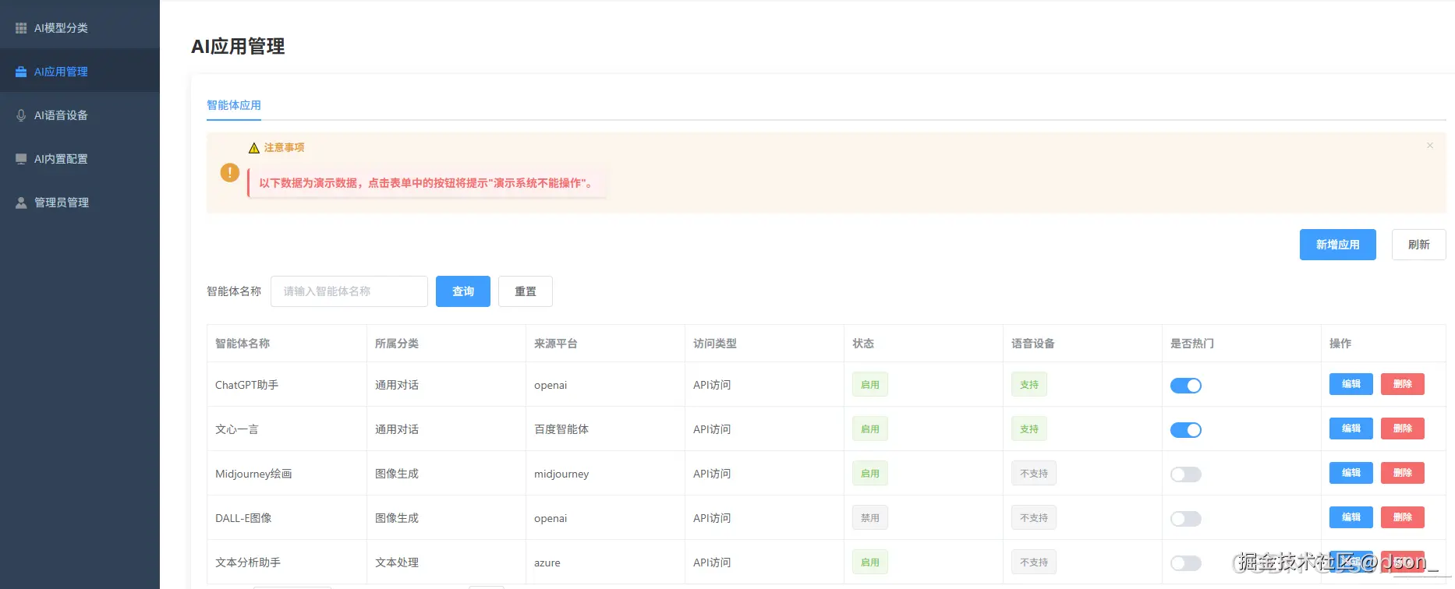Click 不支持 tag of Midjourney绘画

click(1034, 474)
